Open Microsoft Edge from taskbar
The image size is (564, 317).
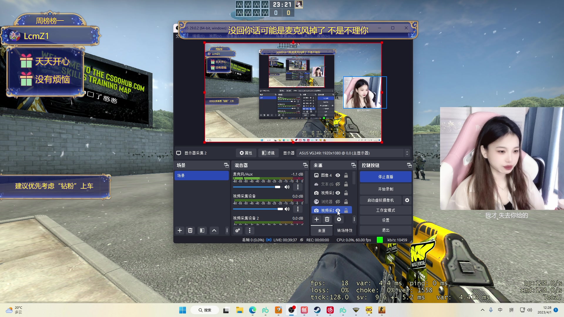252,310
